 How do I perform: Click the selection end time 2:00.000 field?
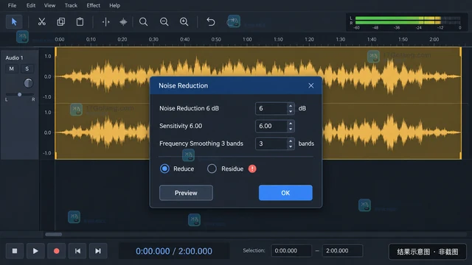click(x=342, y=250)
